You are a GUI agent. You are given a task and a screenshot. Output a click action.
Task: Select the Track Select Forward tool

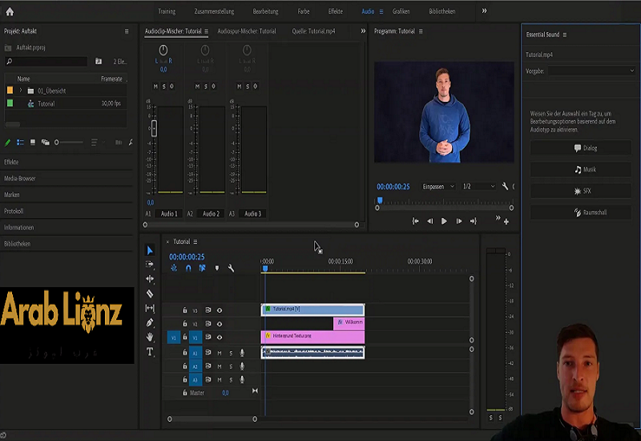(150, 265)
